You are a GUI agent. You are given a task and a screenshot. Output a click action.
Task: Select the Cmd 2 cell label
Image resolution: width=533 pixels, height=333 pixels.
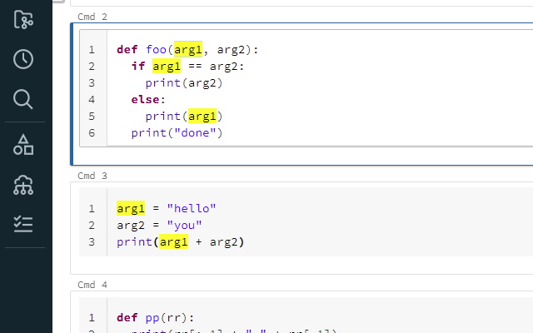(92, 17)
